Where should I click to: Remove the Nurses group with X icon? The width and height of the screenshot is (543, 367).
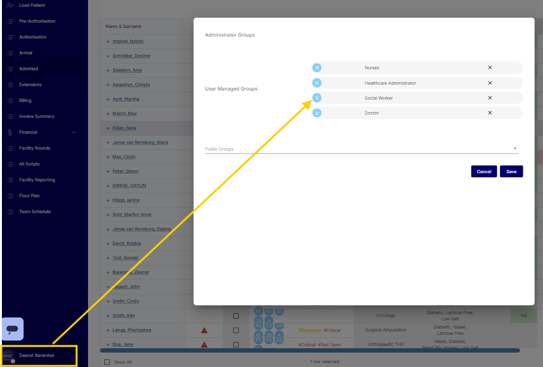click(490, 68)
